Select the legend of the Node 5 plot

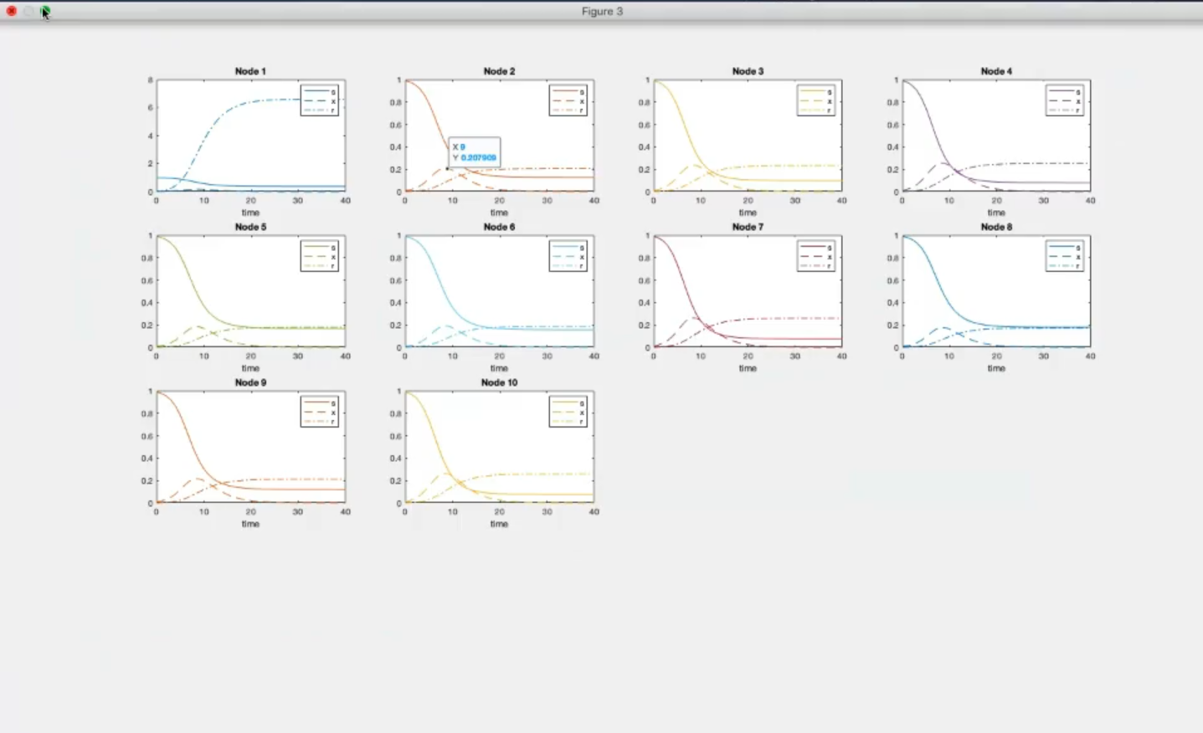319,256
